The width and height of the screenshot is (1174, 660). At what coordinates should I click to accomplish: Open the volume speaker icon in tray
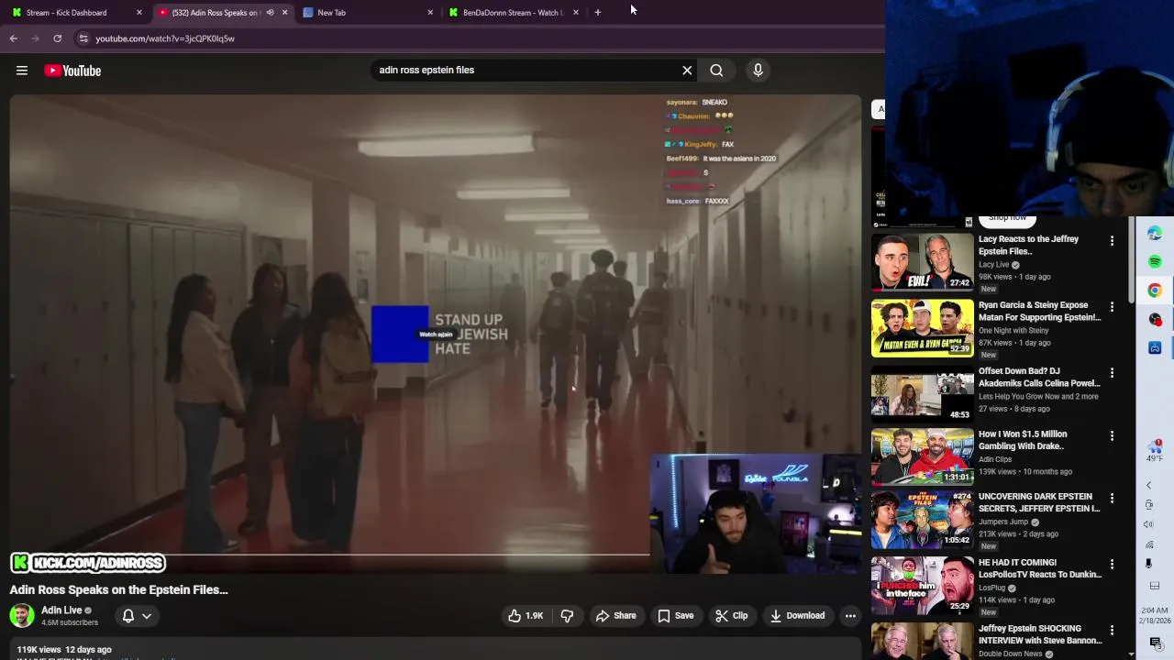click(1149, 524)
